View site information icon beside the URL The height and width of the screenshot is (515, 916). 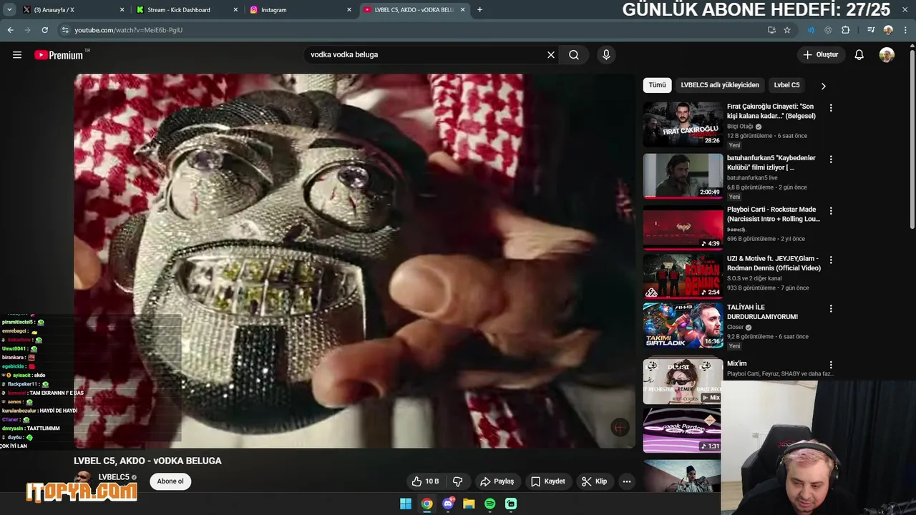click(x=65, y=30)
